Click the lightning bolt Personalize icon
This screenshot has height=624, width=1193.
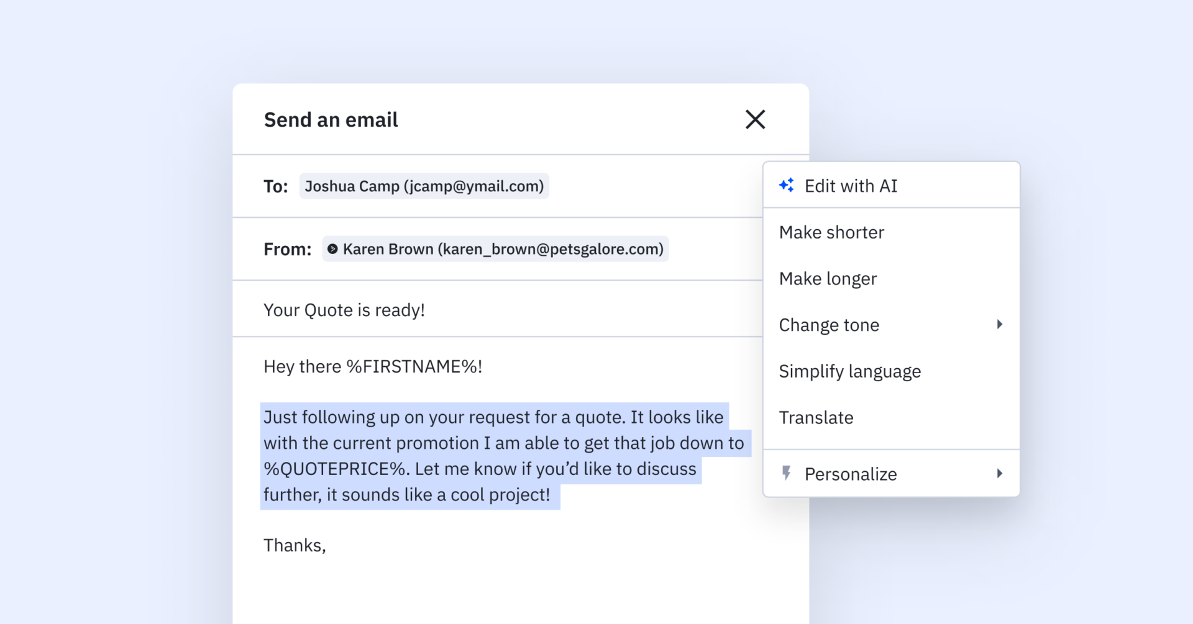tap(787, 473)
